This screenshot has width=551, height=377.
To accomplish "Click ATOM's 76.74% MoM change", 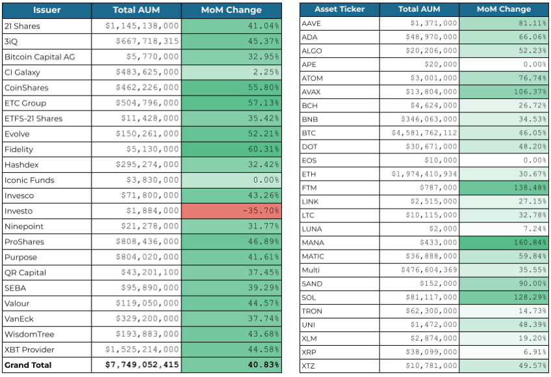I will tap(504, 79).
